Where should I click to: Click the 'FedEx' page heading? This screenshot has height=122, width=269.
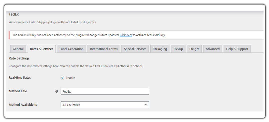point(14,14)
